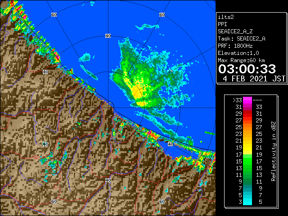Screen dimensions: 288x216
Task: Click the '60' ring label over sea, northeast
Action: pos(162,14)
